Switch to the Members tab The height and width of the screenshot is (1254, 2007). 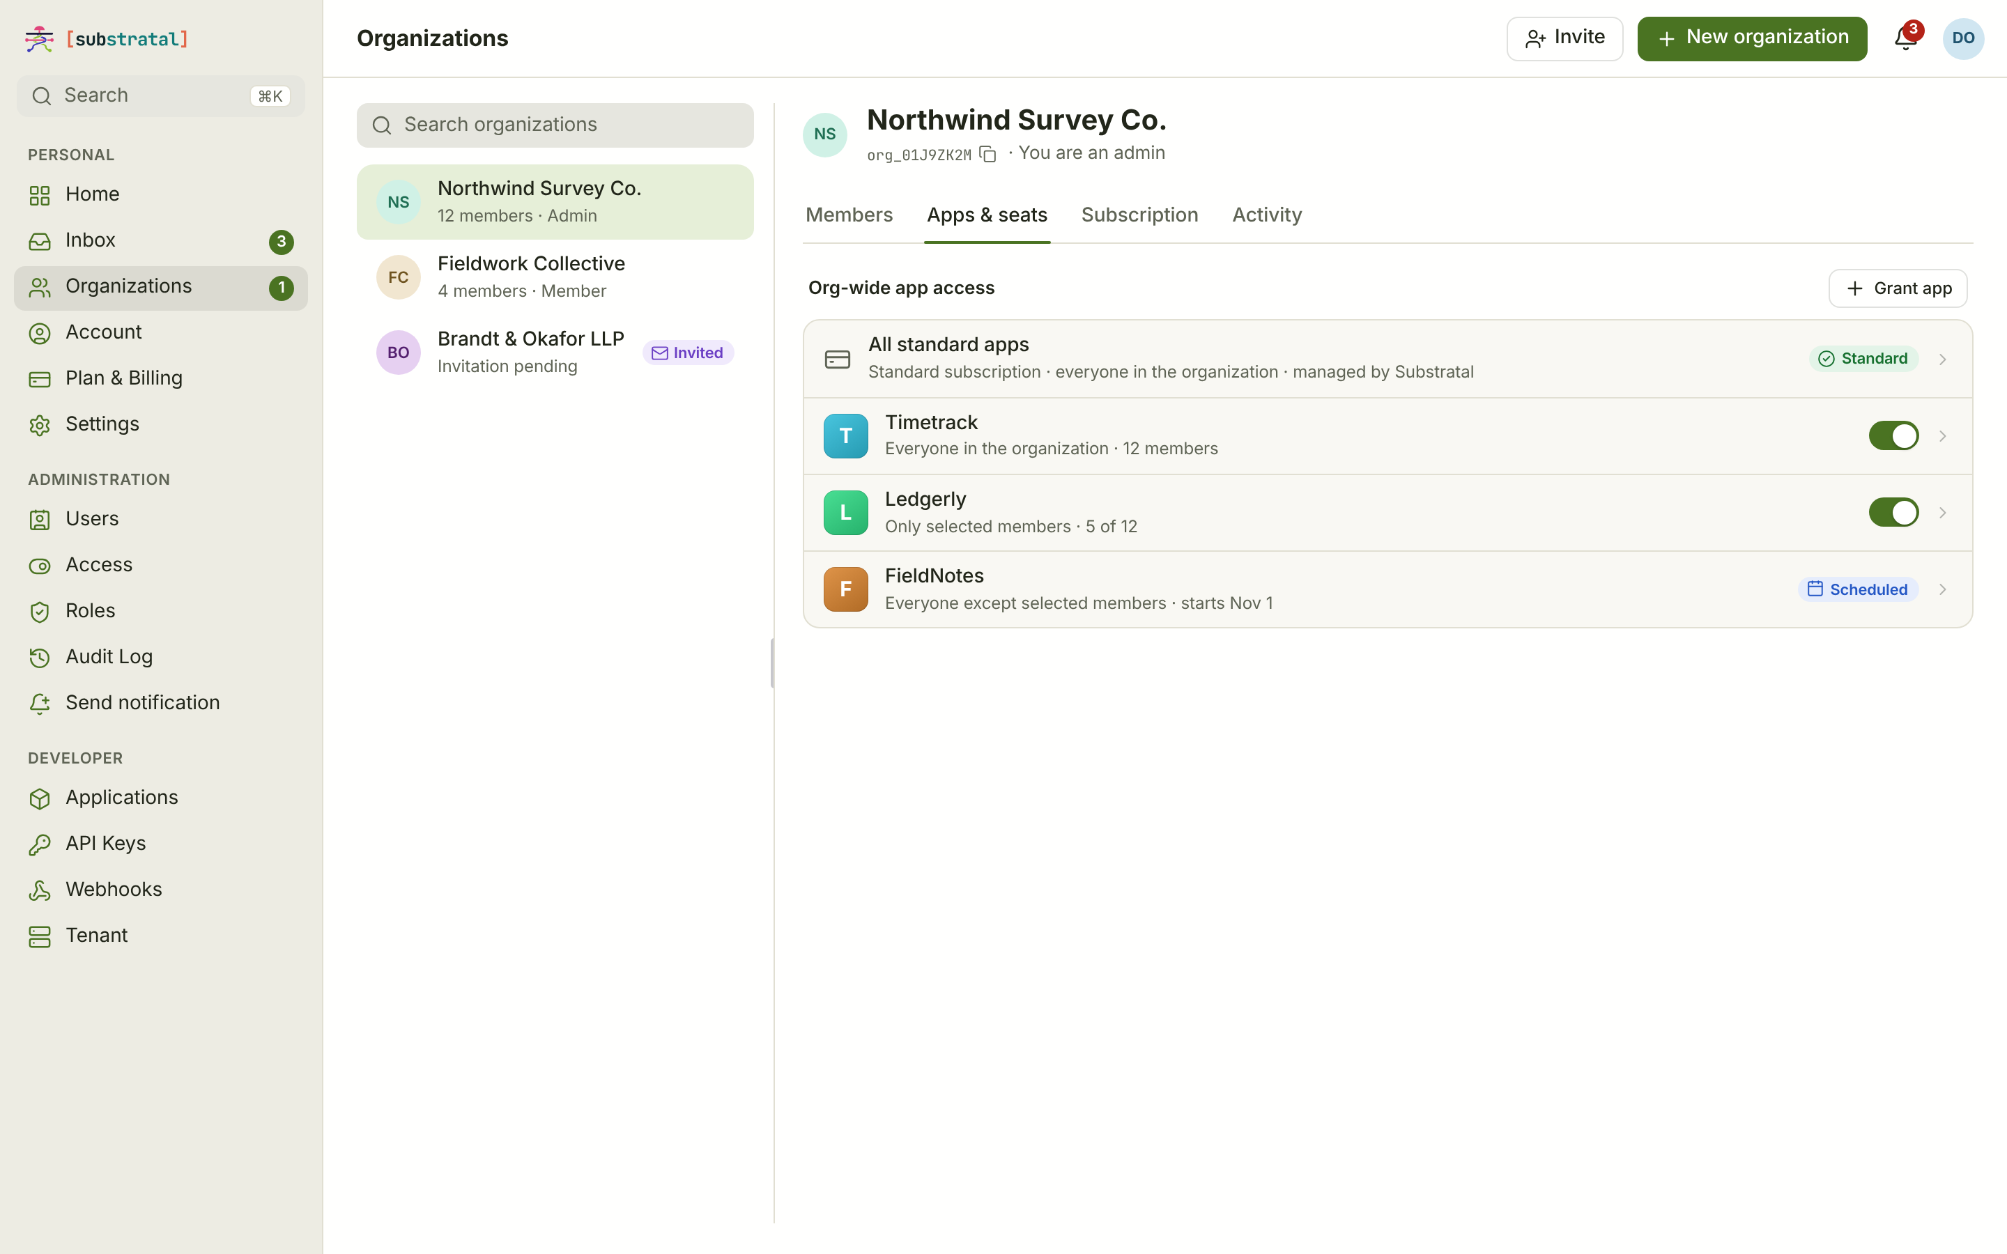pos(848,216)
